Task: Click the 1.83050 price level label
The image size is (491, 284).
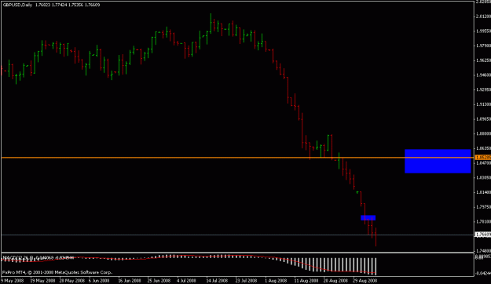Action: (483, 177)
